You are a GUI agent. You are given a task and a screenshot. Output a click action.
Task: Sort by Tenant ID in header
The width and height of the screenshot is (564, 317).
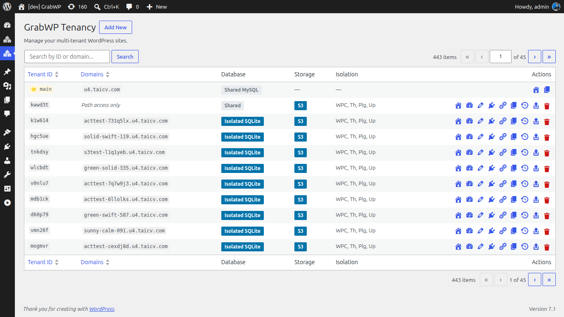tap(43, 74)
